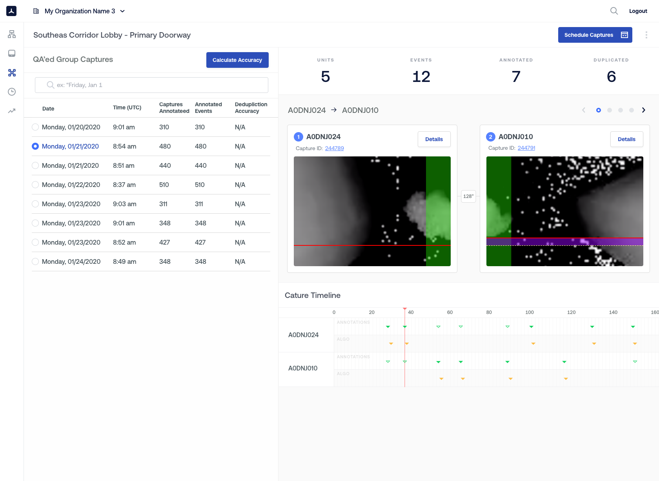Go to the next capture pair arrow

[x=643, y=110]
